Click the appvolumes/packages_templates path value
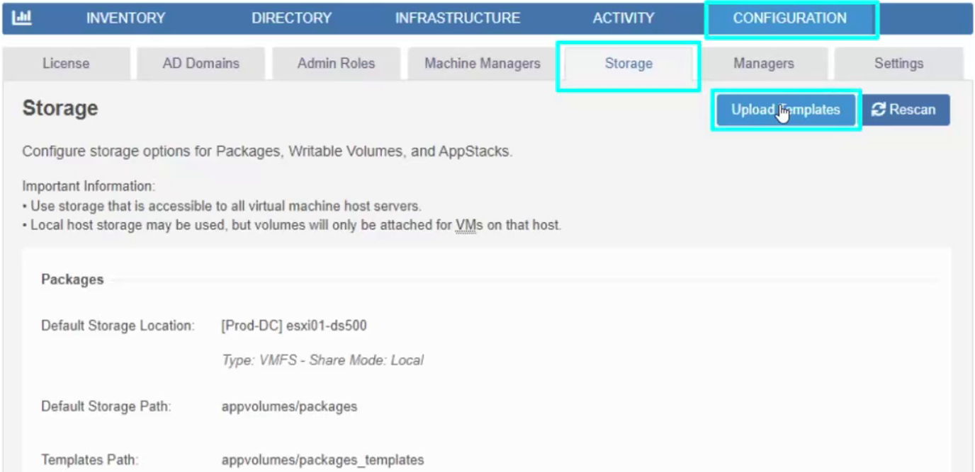The image size is (975, 472). tap(322, 460)
